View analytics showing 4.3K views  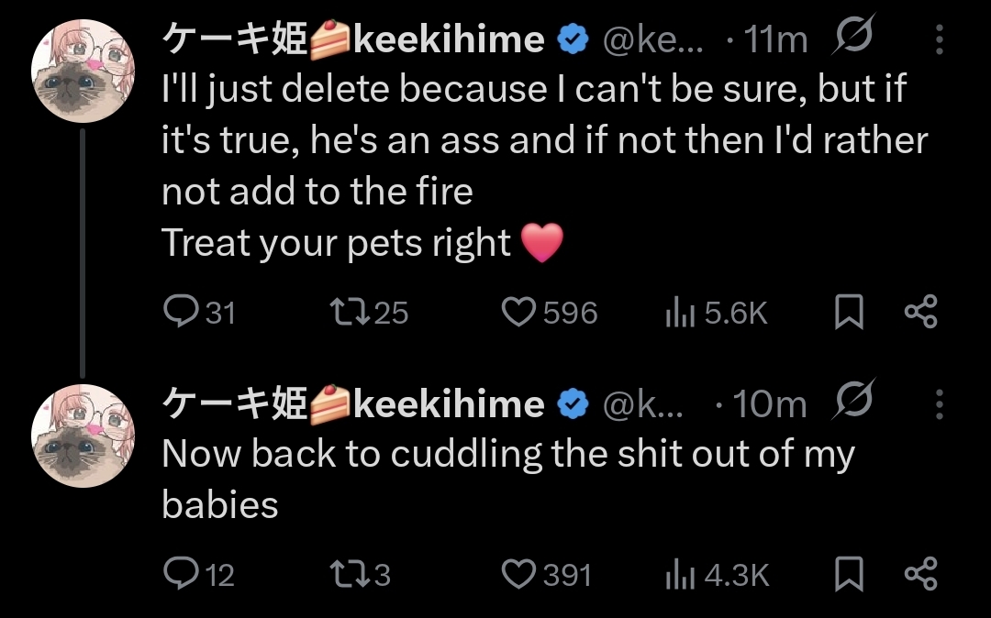point(677,575)
